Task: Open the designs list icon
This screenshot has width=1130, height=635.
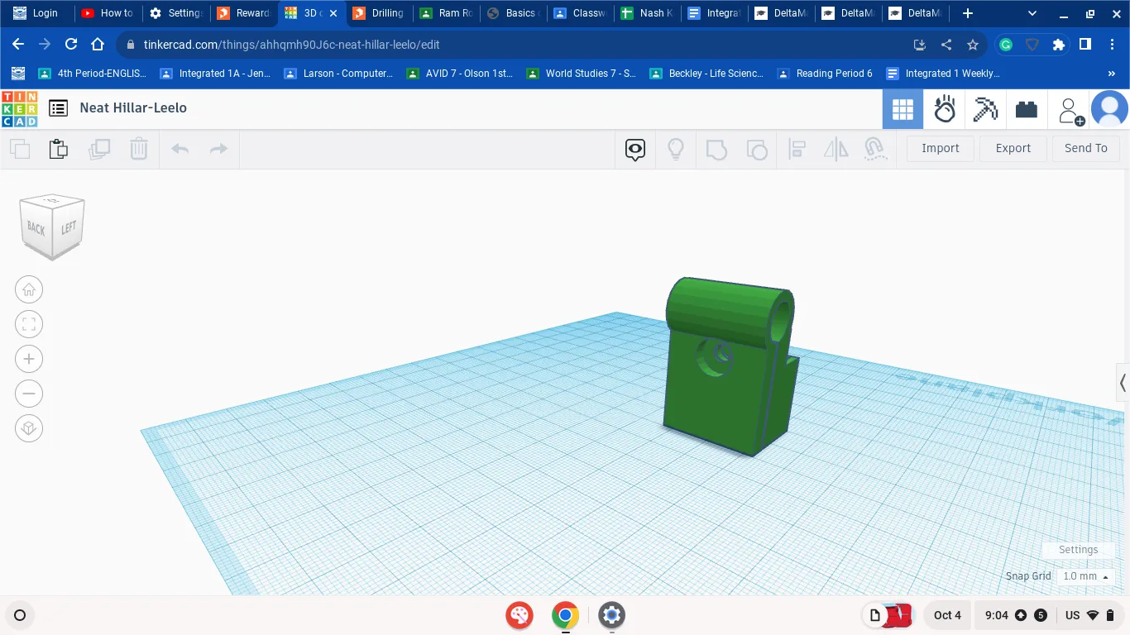Action: pos(58,108)
